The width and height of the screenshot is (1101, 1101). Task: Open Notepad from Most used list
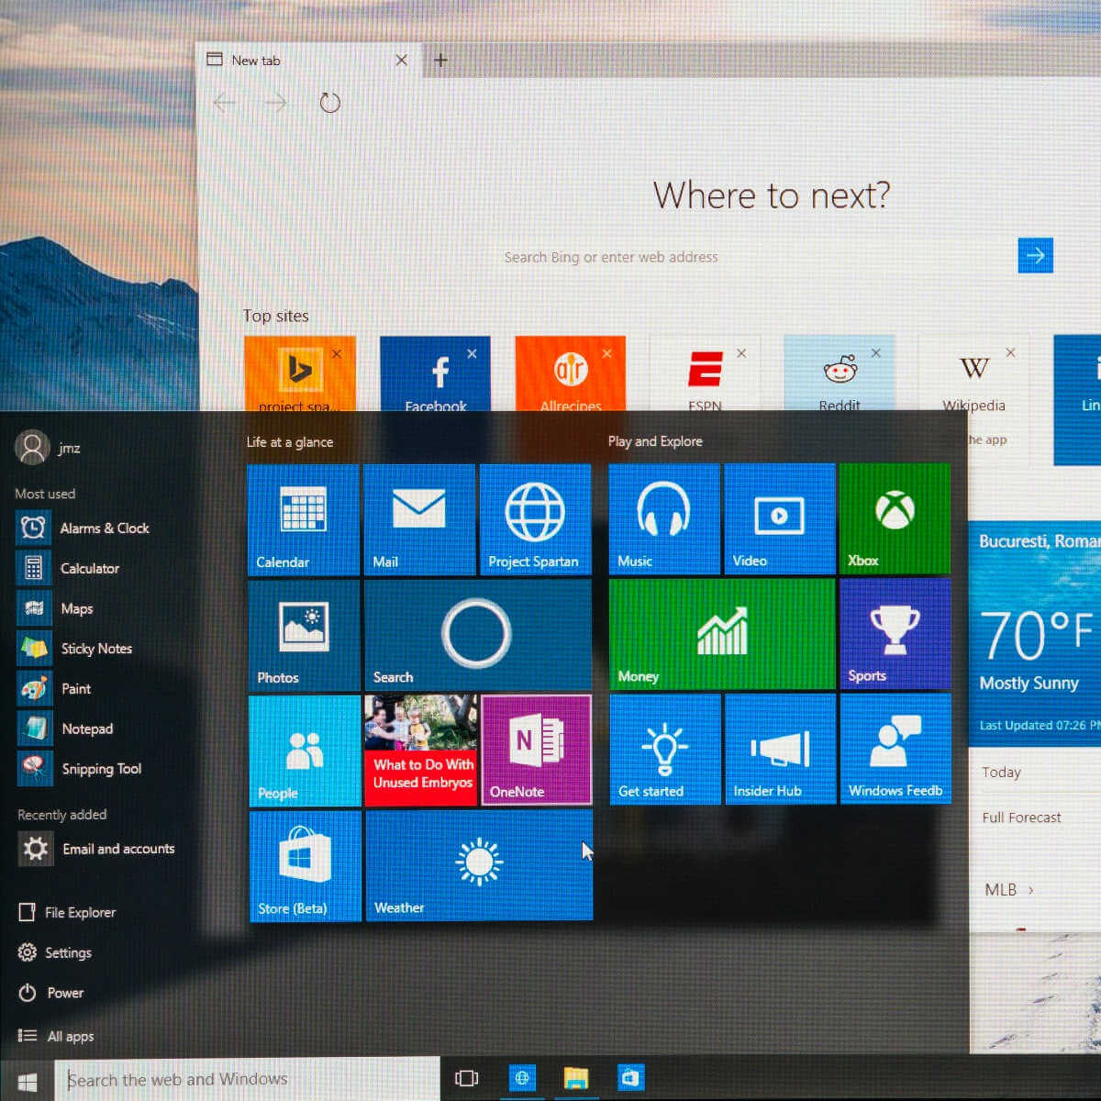click(66, 729)
